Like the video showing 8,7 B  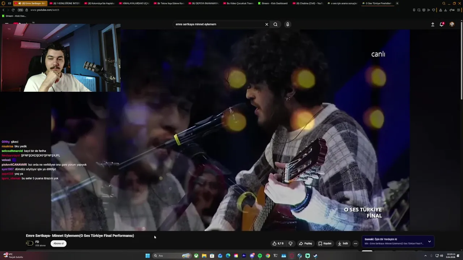point(278,243)
